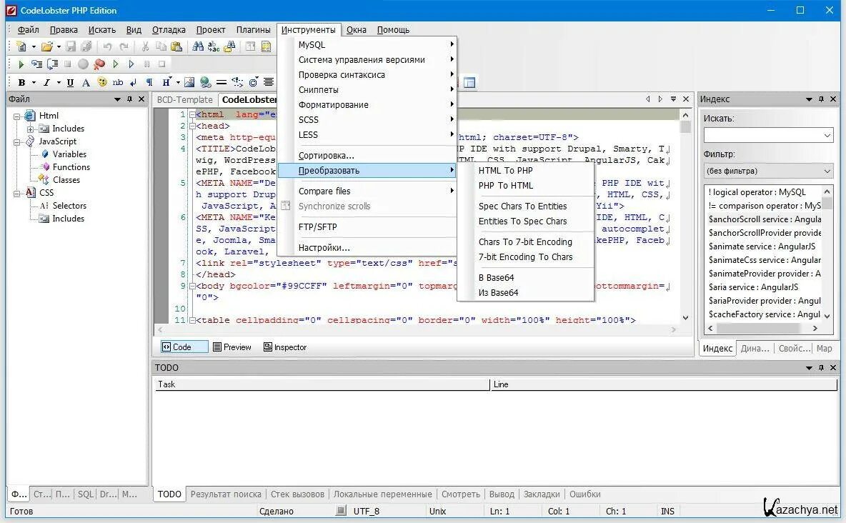The image size is (846, 523).
Task: Insert image with the picture icon
Action: [x=189, y=83]
